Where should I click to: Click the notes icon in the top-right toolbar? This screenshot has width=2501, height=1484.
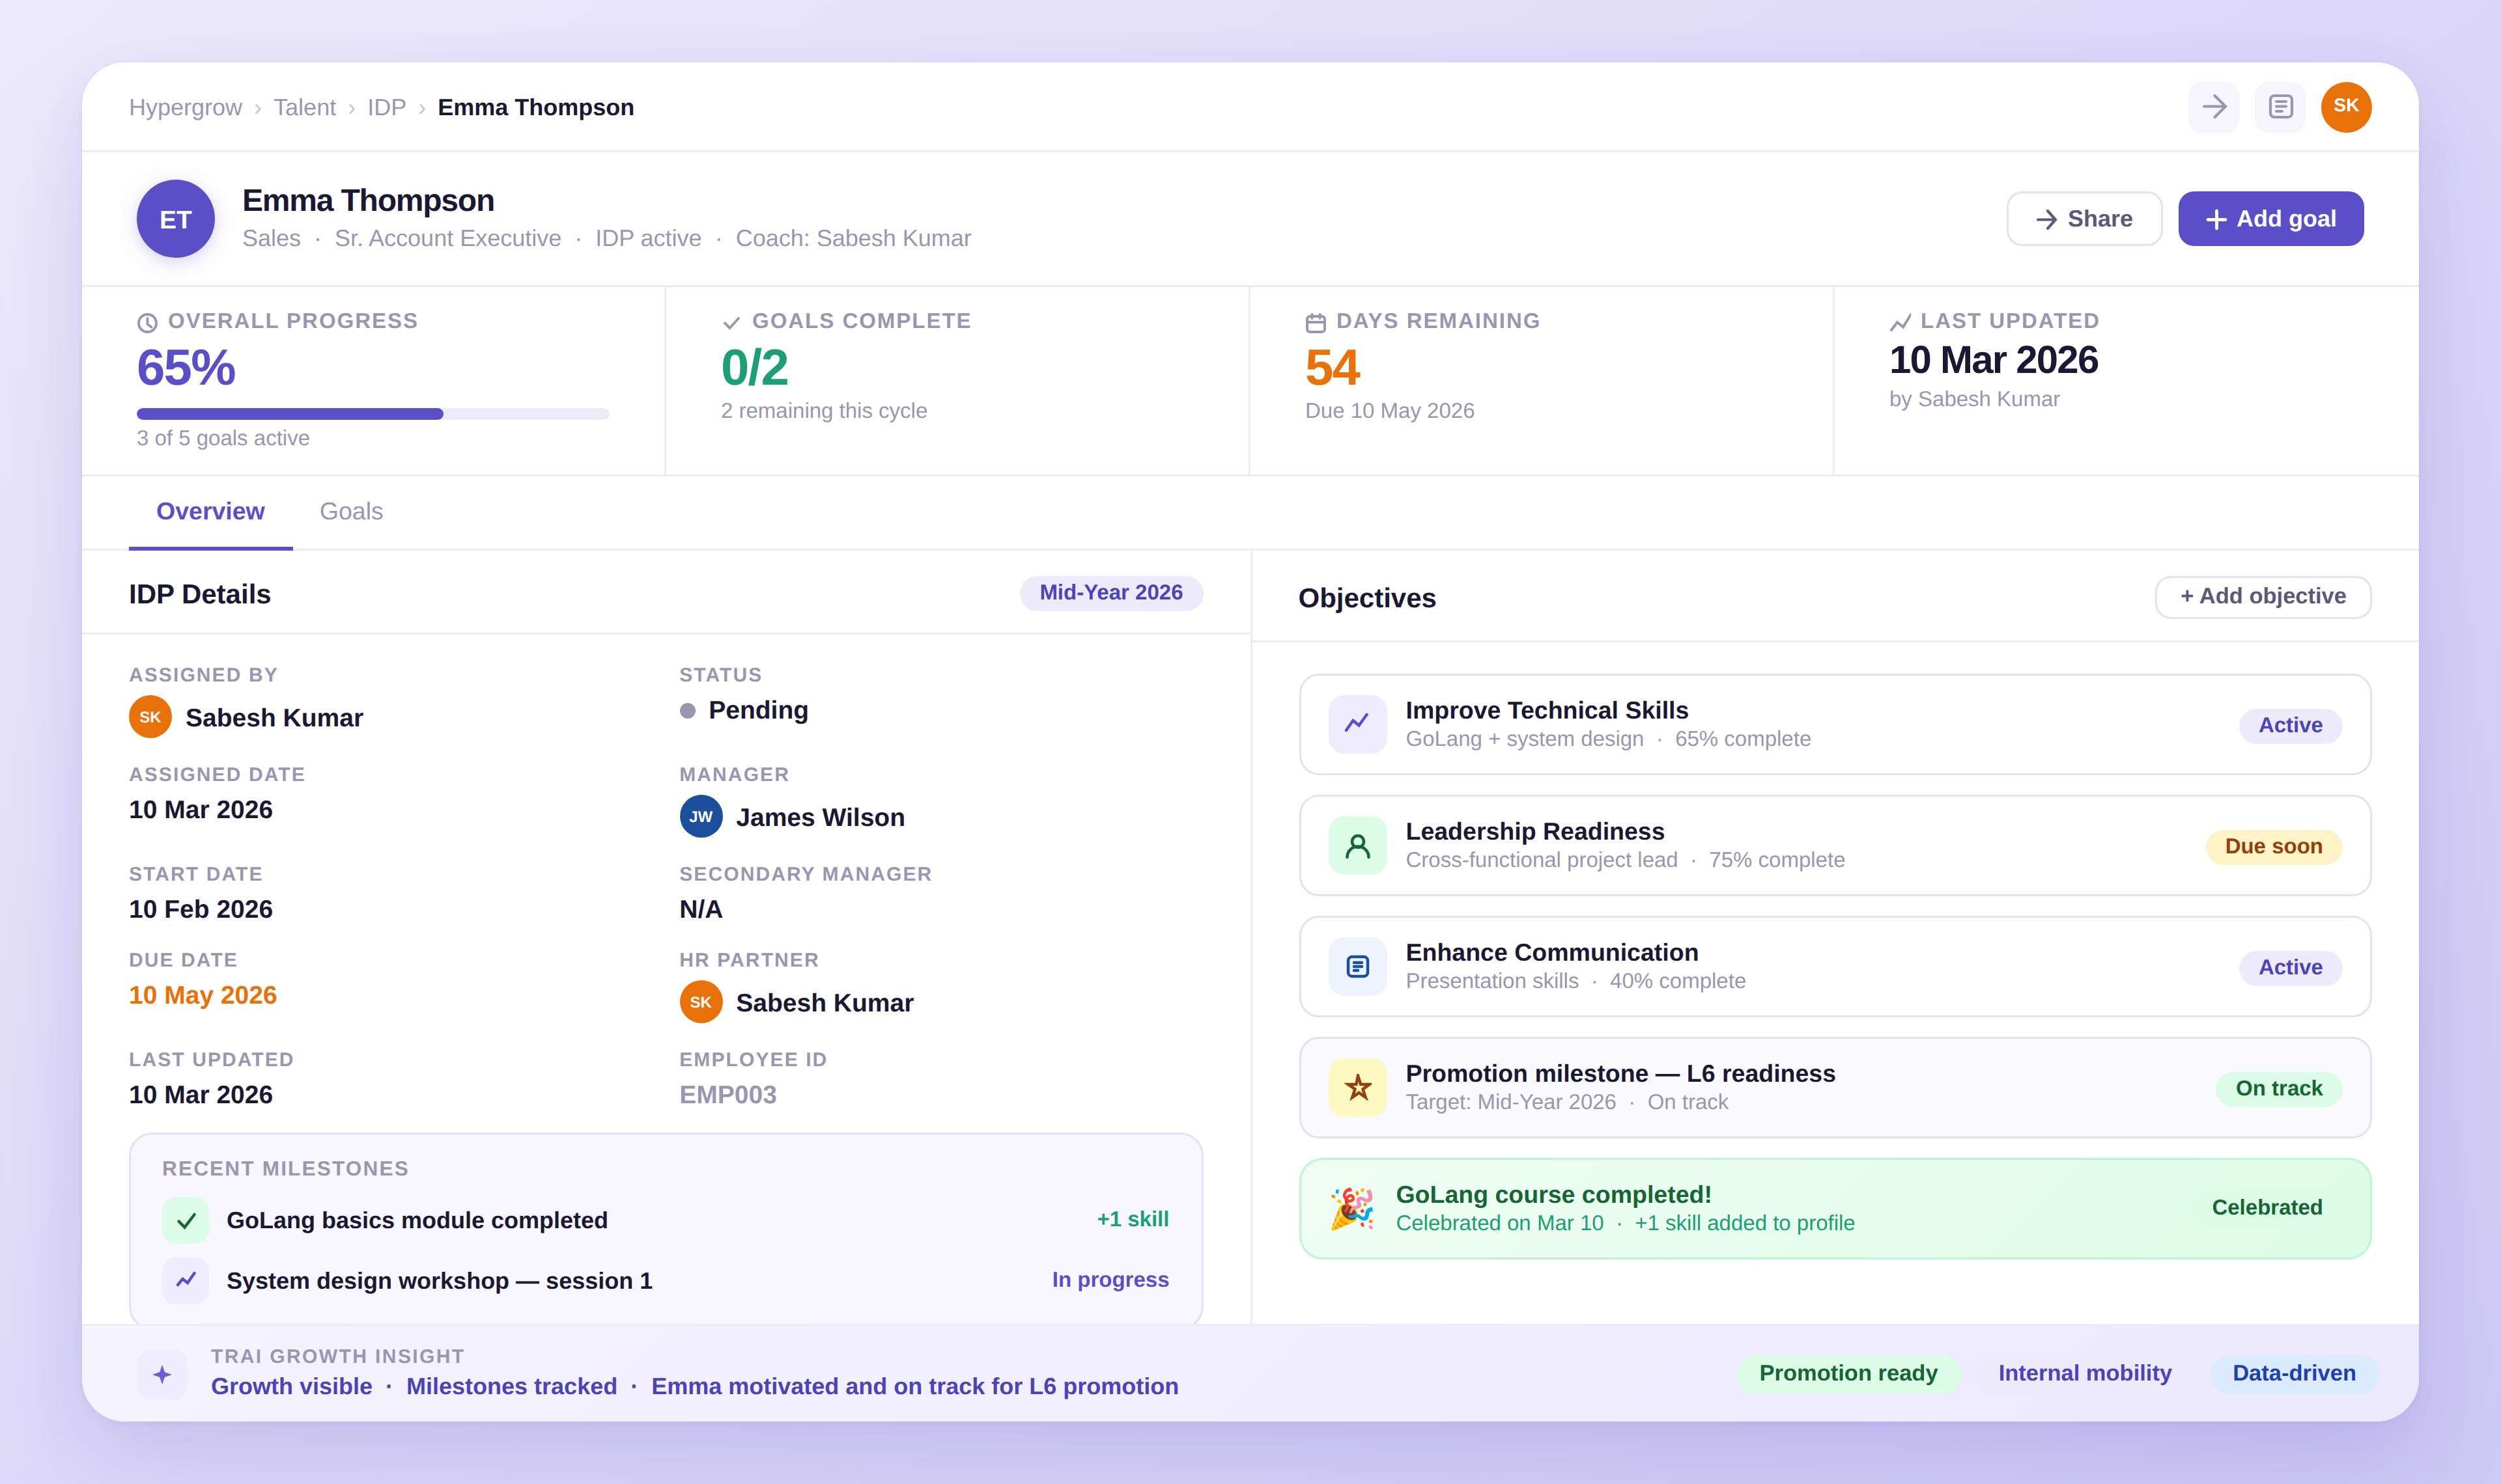tap(2281, 106)
